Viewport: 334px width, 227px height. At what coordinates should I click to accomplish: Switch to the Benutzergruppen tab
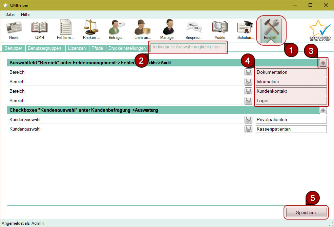click(44, 48)
